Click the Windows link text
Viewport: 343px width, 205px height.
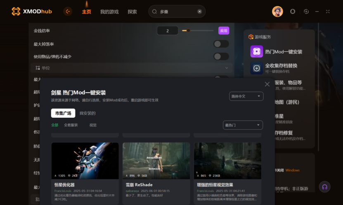[x=293, y=170]
